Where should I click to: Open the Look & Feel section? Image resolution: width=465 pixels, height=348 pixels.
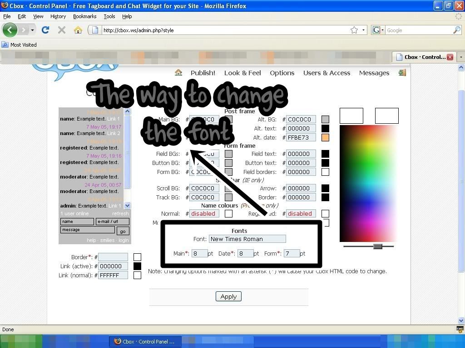click(x=242, y=72)
